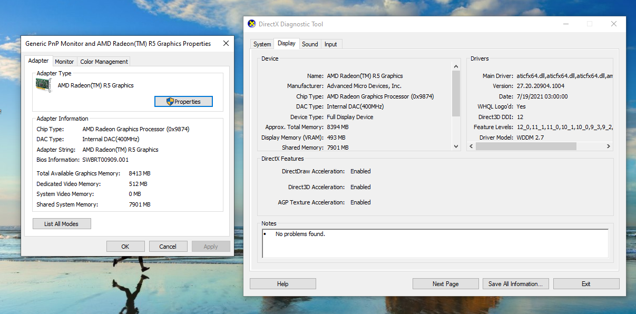The width and height of the screenshot is (636, 314).
Task: Click Drivers panel scroll left arrow
Action: click(x=471, y=146)
